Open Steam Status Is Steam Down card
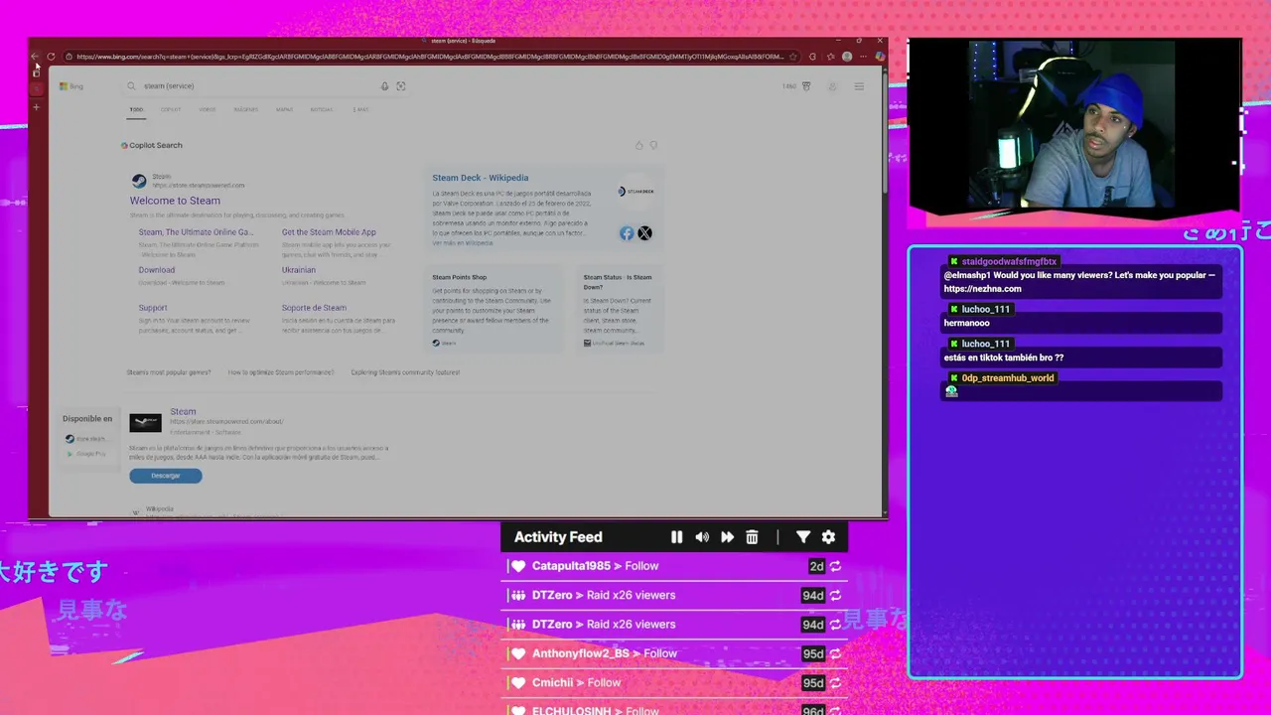Image resolution: width=1271 pixels, height=715 pixels. [x=620, y=308]
